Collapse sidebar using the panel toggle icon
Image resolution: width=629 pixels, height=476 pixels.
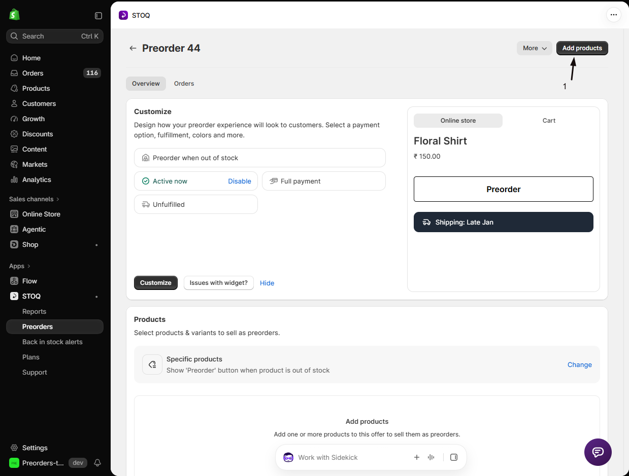98,16
